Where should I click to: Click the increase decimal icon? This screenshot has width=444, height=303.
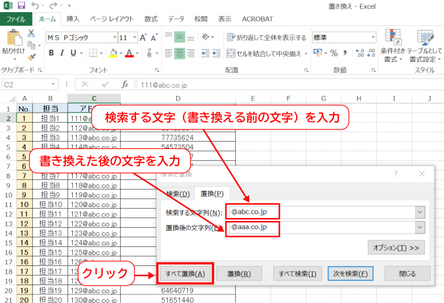pos(360,53)
